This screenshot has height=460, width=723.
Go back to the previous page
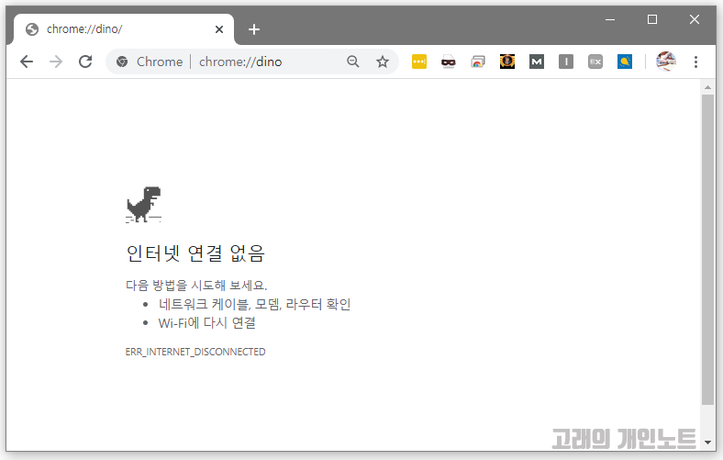tap(27, 62)
